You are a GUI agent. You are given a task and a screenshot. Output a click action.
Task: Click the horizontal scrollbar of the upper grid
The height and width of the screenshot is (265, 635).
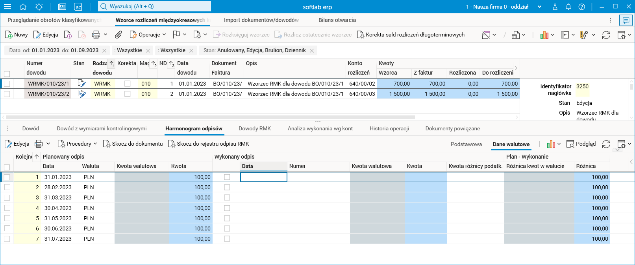pyautogui.click(x=210, y=117)
